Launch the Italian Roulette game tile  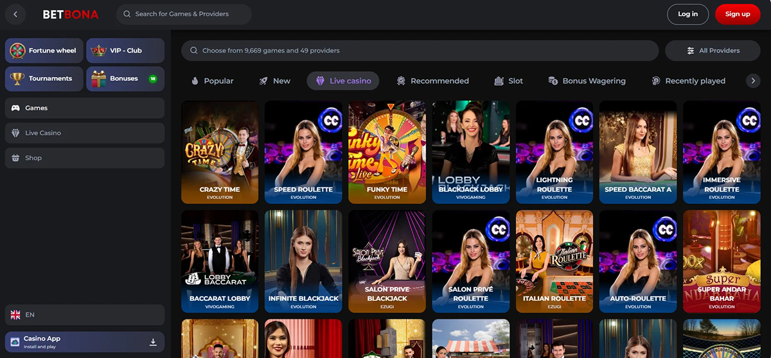click(554, 261)
